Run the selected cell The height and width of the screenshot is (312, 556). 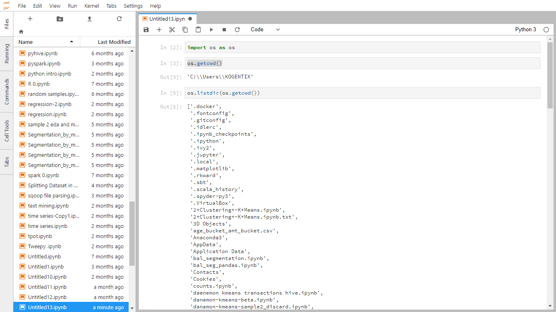coord(211,30)
